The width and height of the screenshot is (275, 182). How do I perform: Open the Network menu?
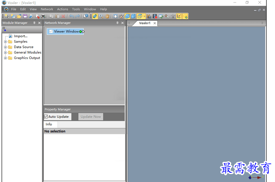[47, 9]
